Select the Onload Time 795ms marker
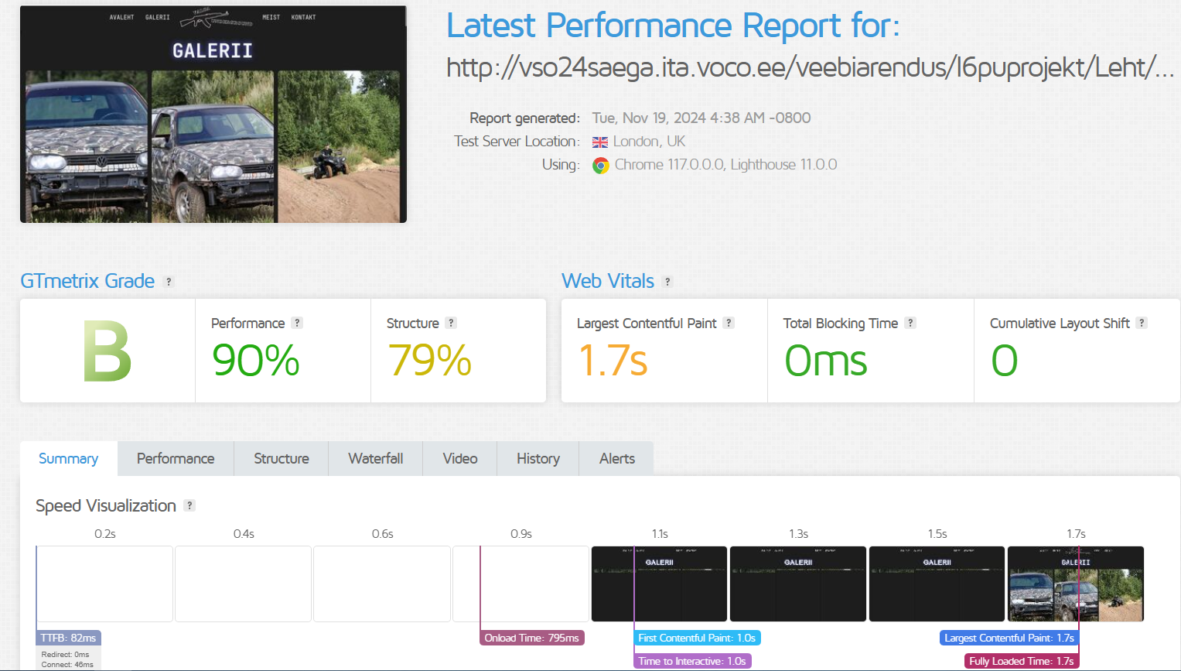This screenshot has height=671, width=1181. (532, 638)
